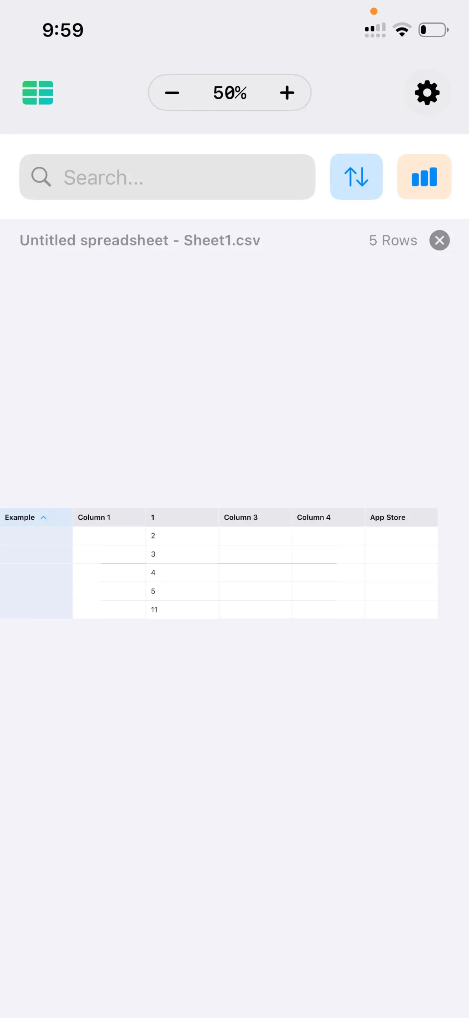Tap the magnifier icon in the search bar

(41, 177)
